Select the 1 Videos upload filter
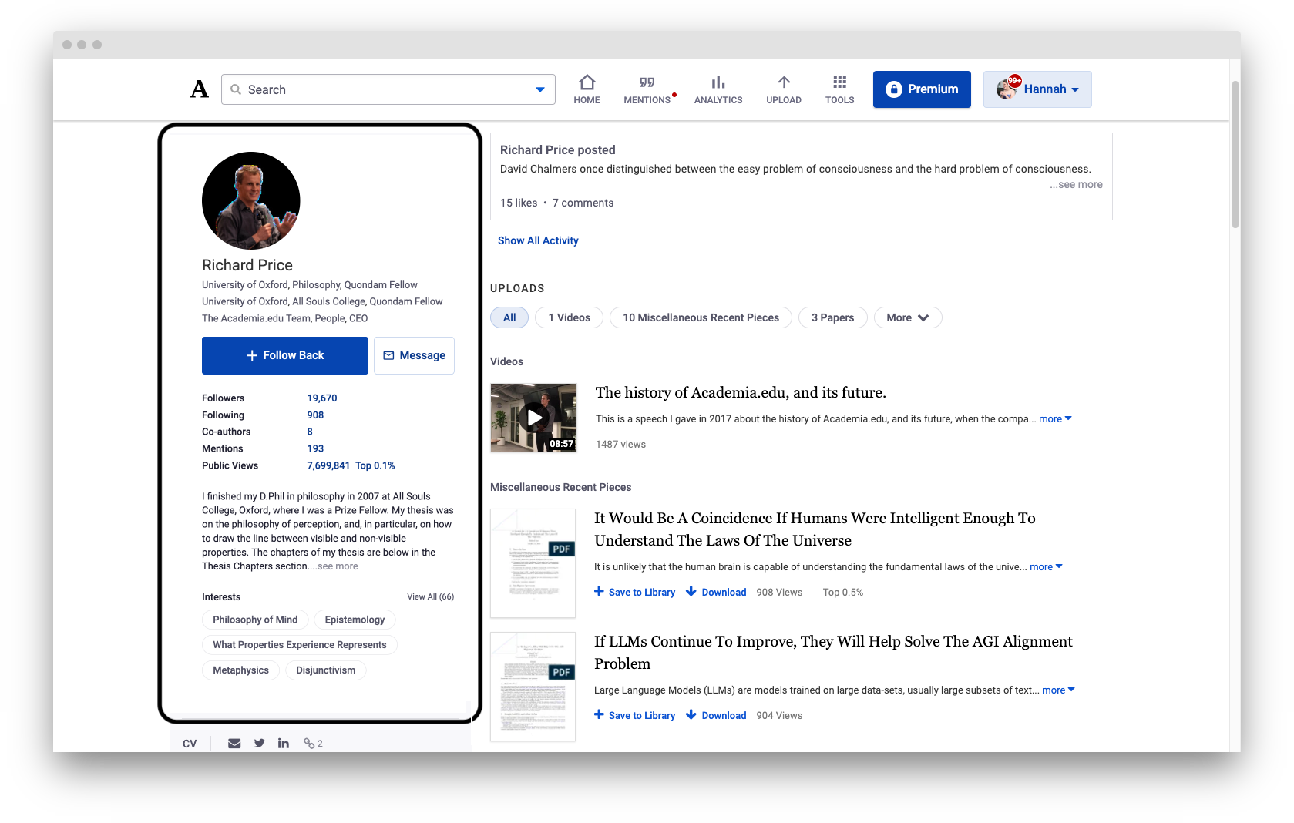The height and width of the screenshot is (823, 1294). pos(568,317)
